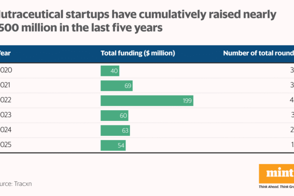This screenshot has height=196, width=294.
Task: Select the 2024 year label
Action: (6, 130)
